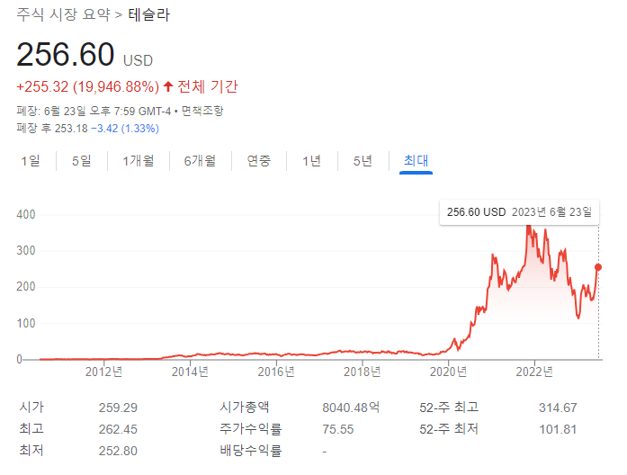This screenshot has height=475, width=627.
Task: Click the 200 y-axis label
Action: coord(26,287)
